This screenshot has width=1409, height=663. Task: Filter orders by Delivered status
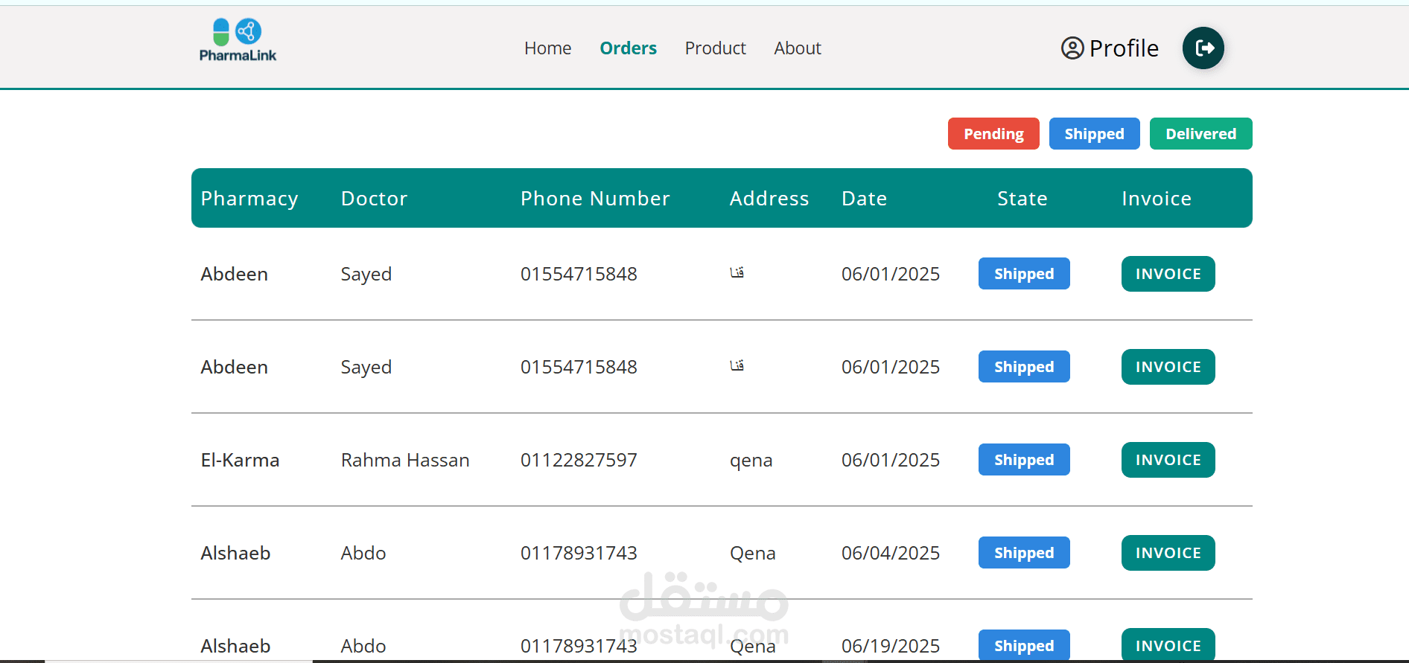pyautogui.click(x=1200, y=134)
